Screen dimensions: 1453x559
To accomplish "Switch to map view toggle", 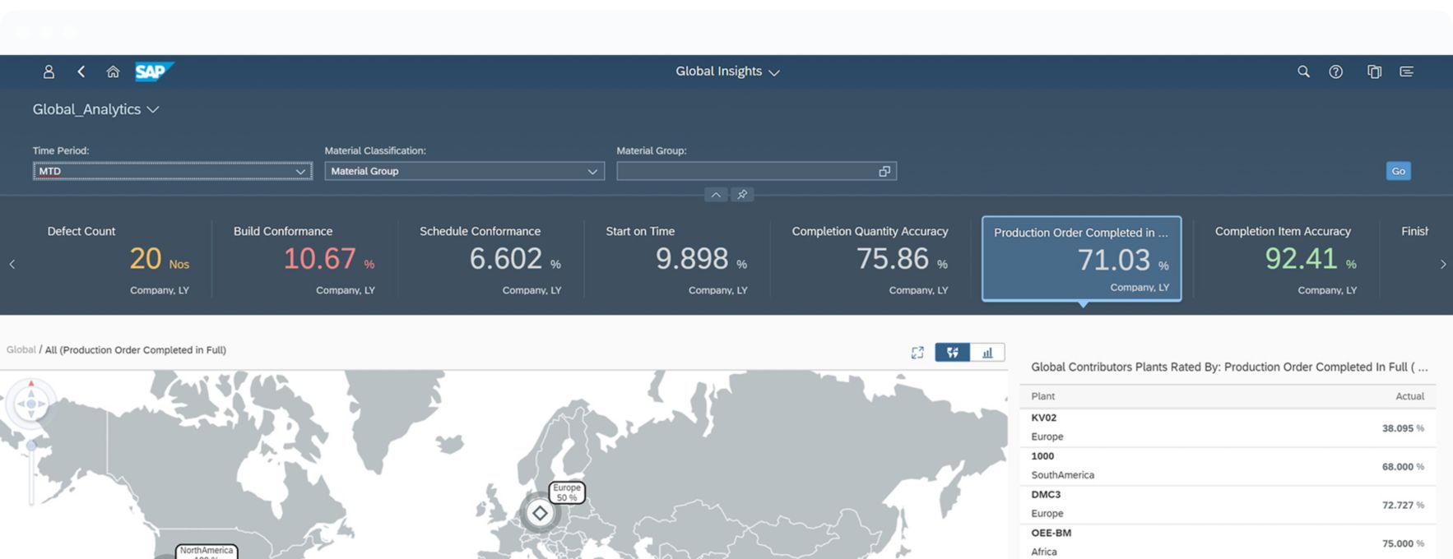I will [952, 353].
